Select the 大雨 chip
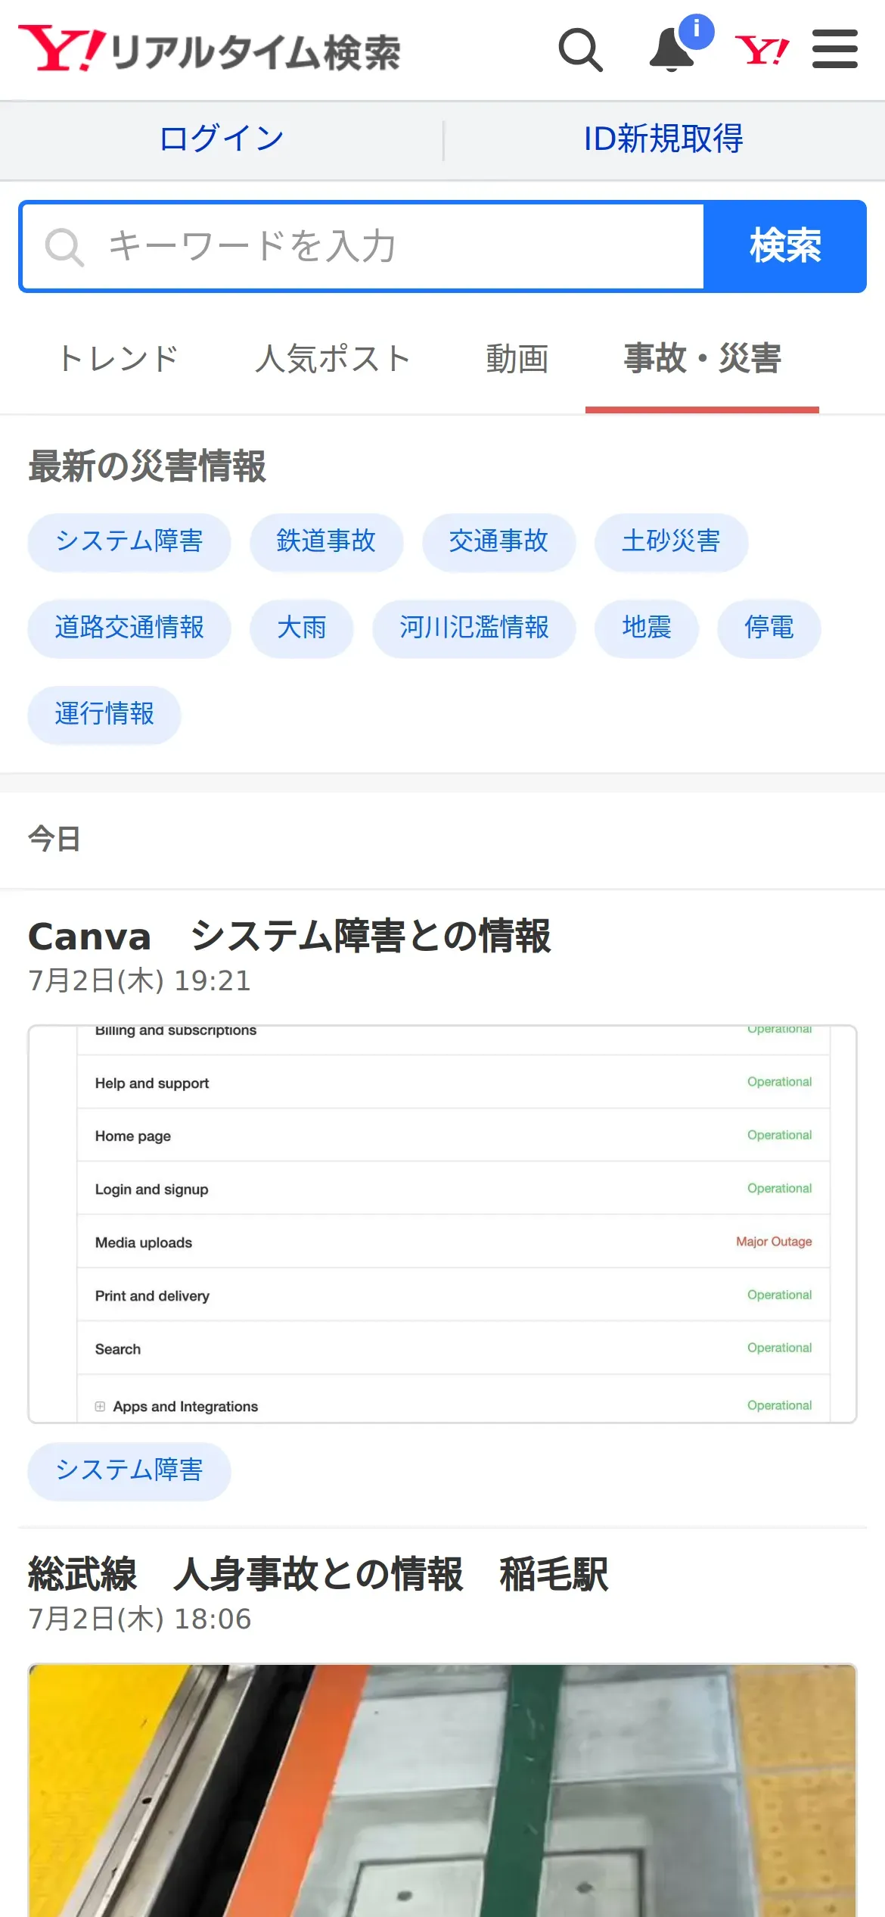The image size is (885, 1917). pos(301,628)
